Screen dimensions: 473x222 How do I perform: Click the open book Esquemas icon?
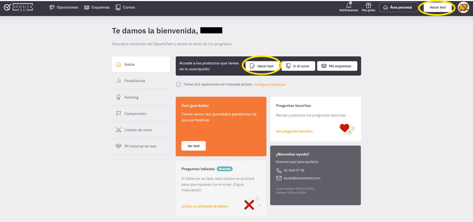[87, 7]
